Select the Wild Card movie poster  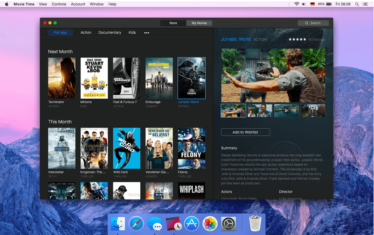(127, 148)
